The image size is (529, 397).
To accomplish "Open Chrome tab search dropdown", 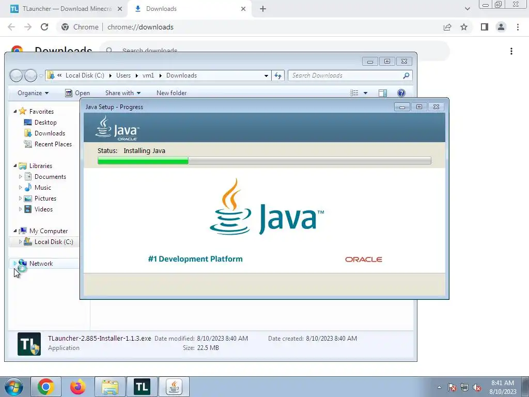I will [x=467, y=9].
